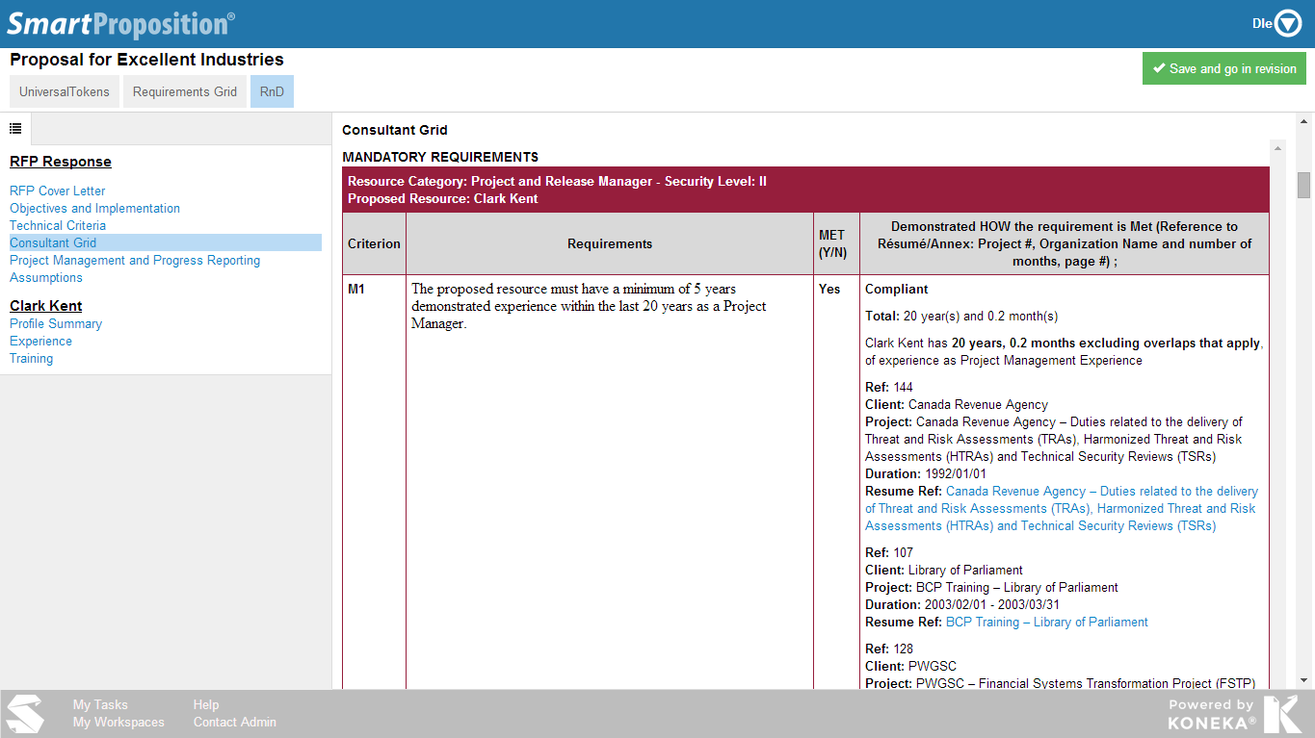Click the Proposal for Excellent Industries title
Image resolution: width=1315 pixels, height=738 pixels.
click(x=146, y=60)
